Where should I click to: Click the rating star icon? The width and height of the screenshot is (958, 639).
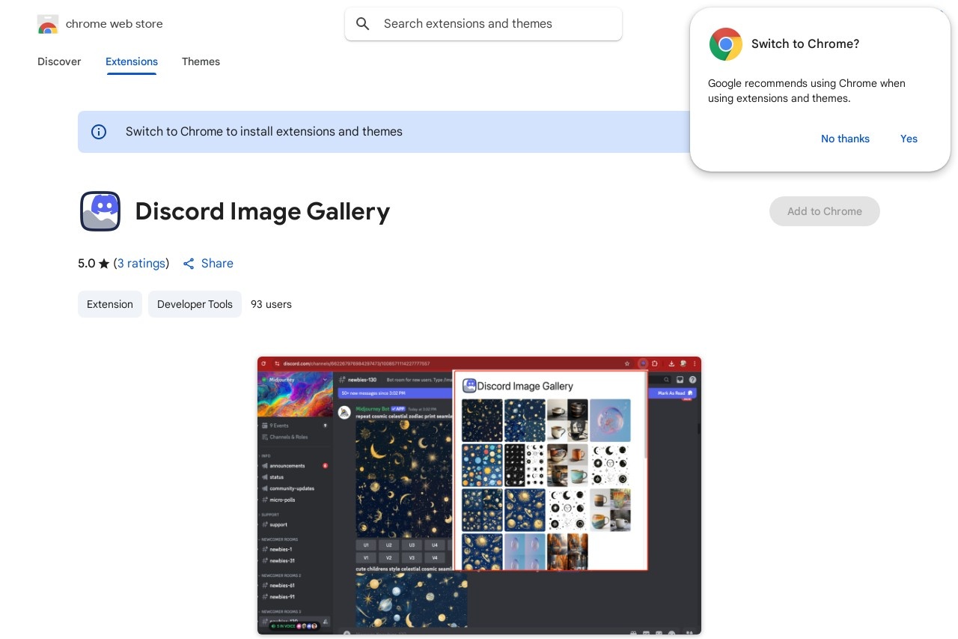point(104,264)
